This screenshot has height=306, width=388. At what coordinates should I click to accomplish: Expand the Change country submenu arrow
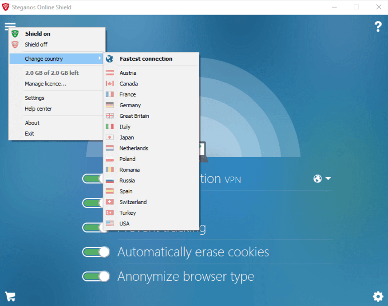click(99, 58)
